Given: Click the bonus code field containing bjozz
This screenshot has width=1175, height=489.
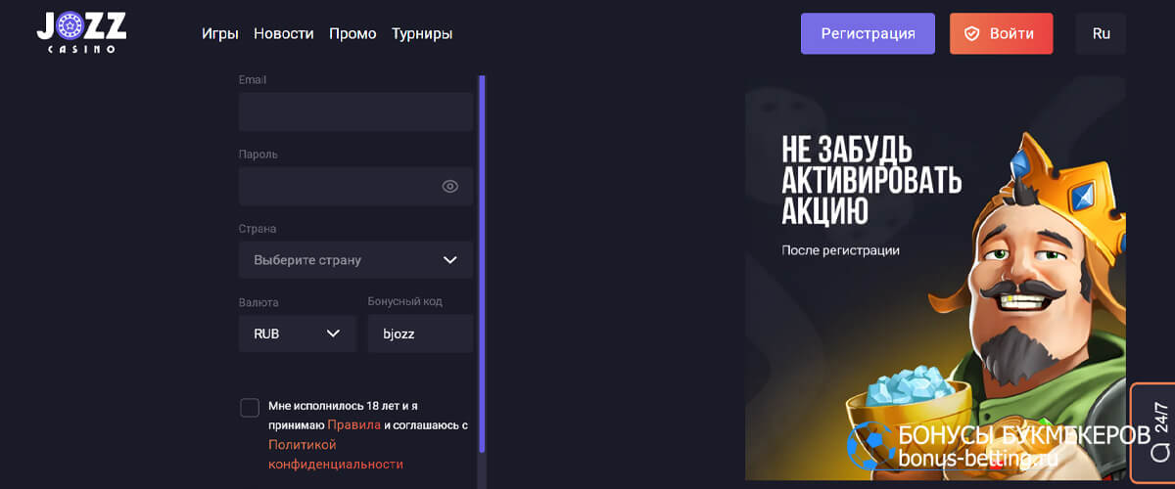Looking at the screenshot, I should tap(420, 333).
